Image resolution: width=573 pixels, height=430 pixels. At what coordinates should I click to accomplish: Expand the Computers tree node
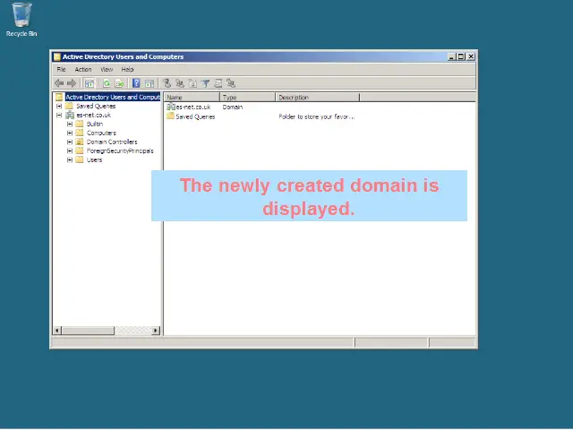[x=70, y=133]
